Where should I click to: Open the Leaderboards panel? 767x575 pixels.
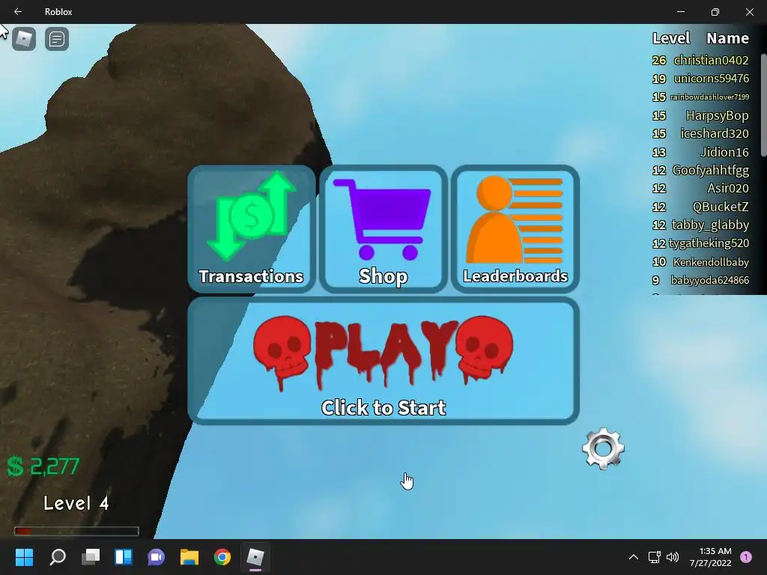click(515, 229)
